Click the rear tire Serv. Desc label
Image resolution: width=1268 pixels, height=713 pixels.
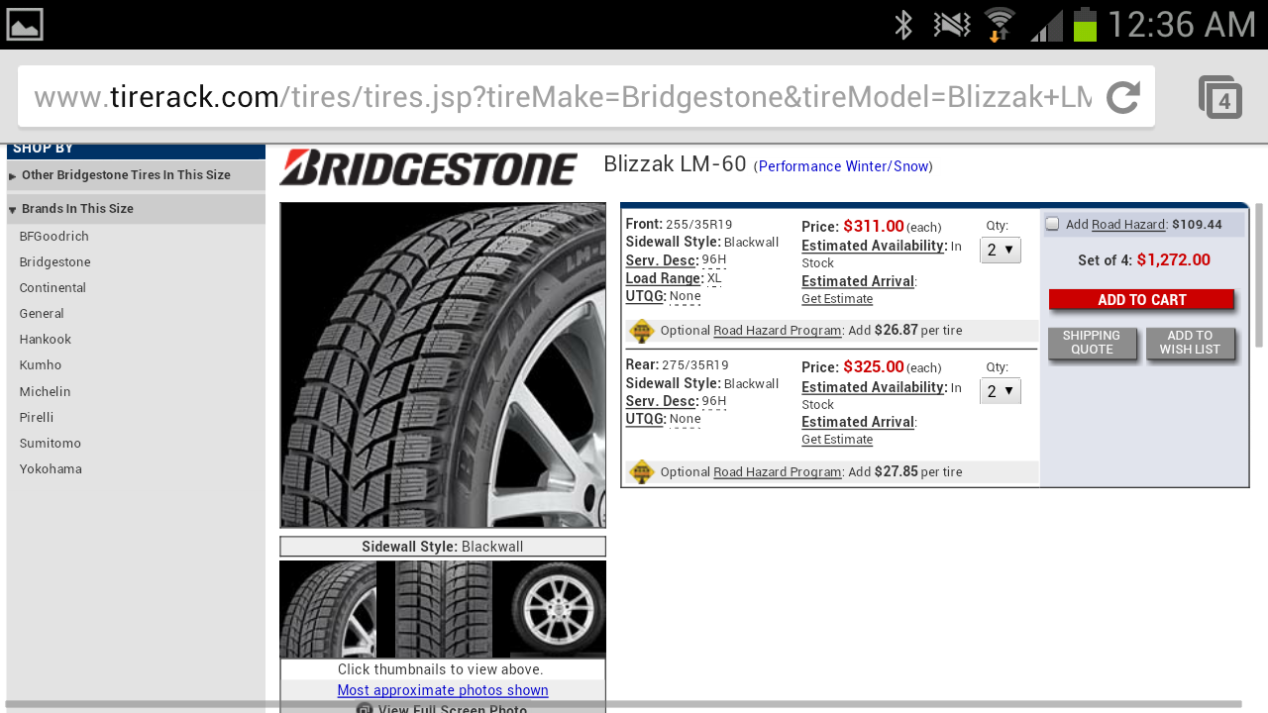coord(663,401)
